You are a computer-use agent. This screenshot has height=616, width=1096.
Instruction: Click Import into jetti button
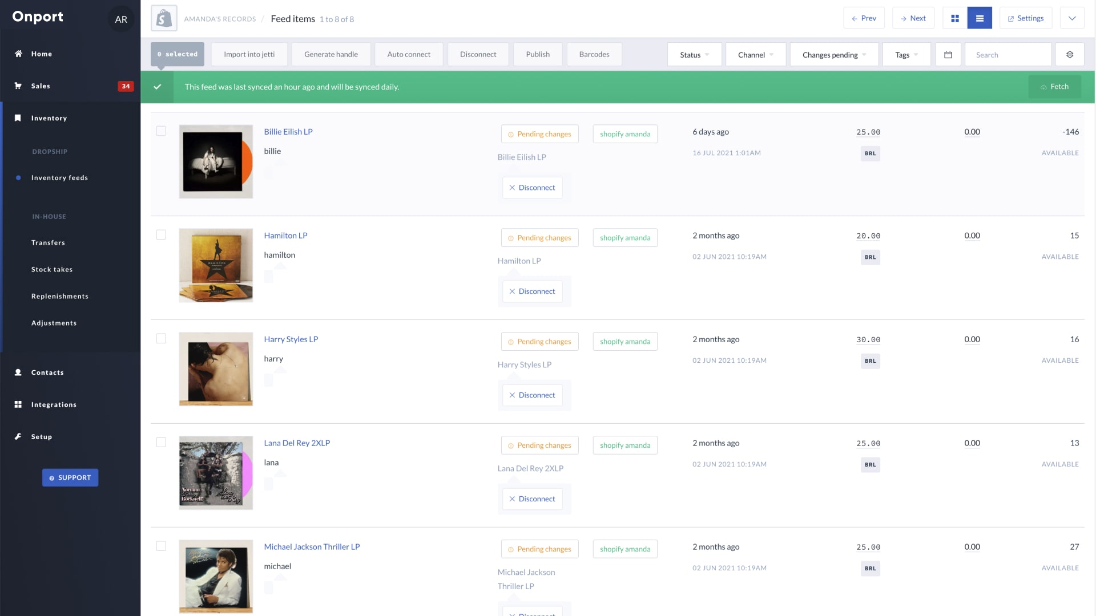coord(249,54)
